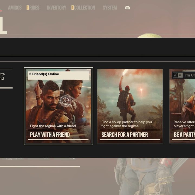The image size is (195, 195).
Task: Click the 'Receive offers' description text
Action: point(184,124)
